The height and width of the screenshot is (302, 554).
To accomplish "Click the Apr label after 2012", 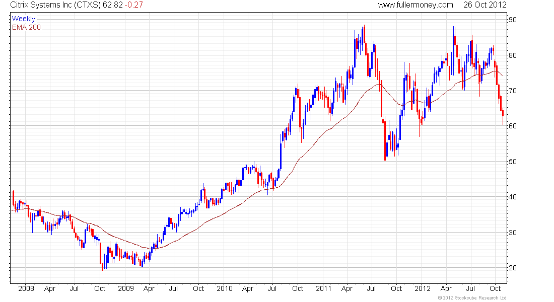I will pos(446,289).
